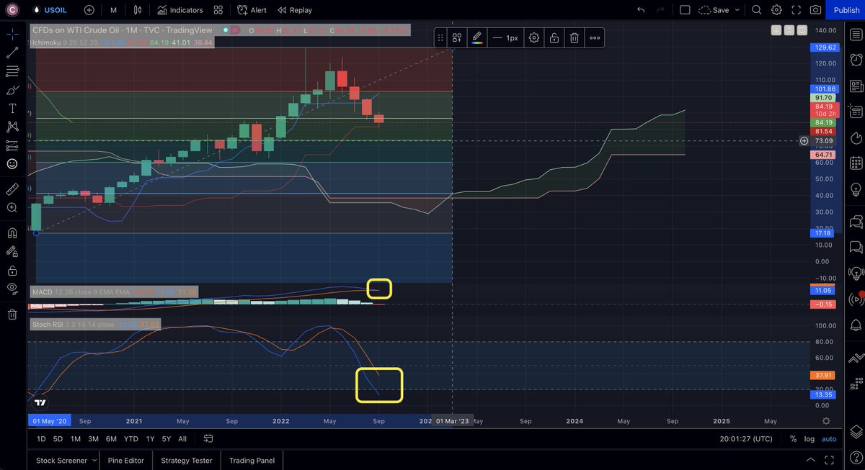The image size is (865, 470).
Task: Open the Indicators dialog
Action: pos(180,10)
